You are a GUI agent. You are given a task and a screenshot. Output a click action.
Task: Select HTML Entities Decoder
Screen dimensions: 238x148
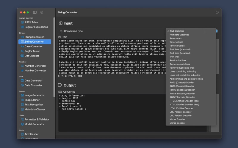point(191,108)
